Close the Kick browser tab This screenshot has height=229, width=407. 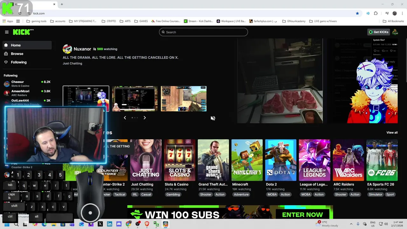point(54,4)
